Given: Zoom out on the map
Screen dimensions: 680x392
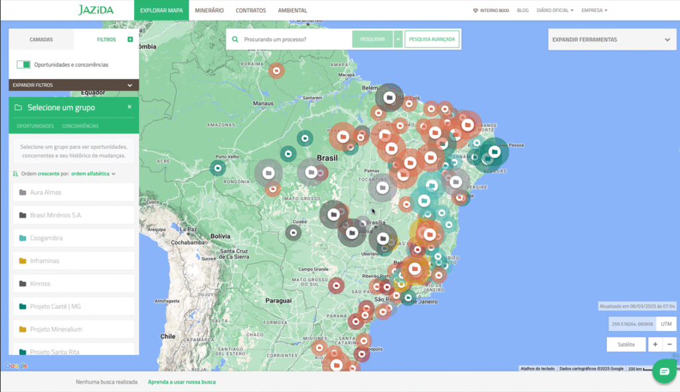Looking at the screenshot, I should coord(669,344).
